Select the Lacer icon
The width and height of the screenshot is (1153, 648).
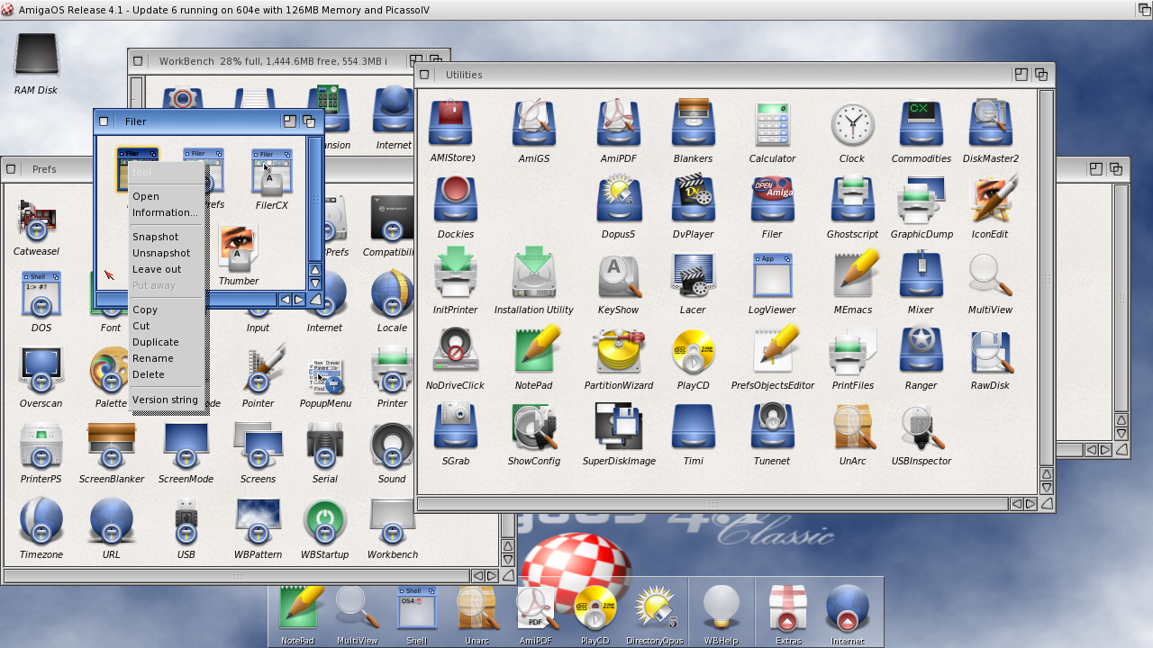(693, 275)
